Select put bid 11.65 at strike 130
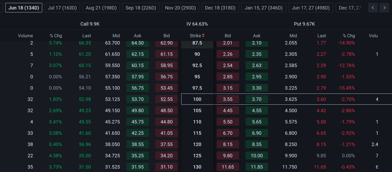392x172 pixels. 228,167
